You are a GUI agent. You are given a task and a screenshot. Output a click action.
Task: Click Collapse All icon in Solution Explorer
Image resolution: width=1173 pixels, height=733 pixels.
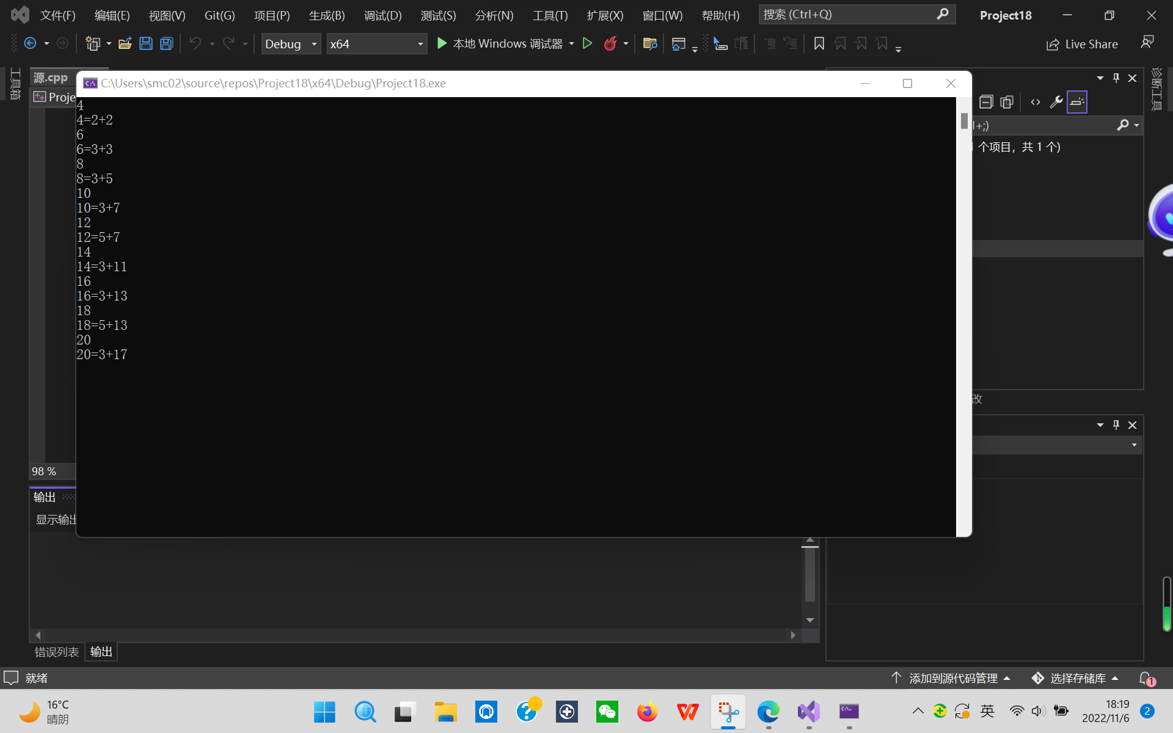click(x=985, y=102)
